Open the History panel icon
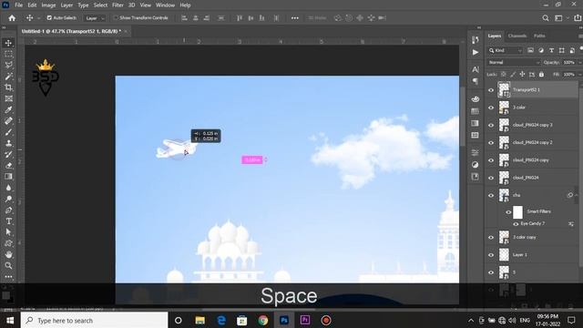 pyautogui.click(x=476, y=40)
